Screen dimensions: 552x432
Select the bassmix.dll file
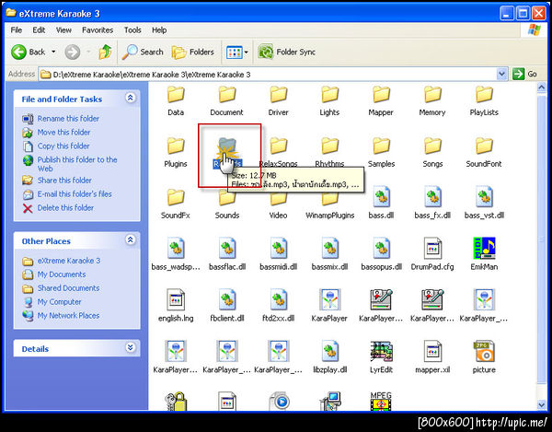pos(330,253)
